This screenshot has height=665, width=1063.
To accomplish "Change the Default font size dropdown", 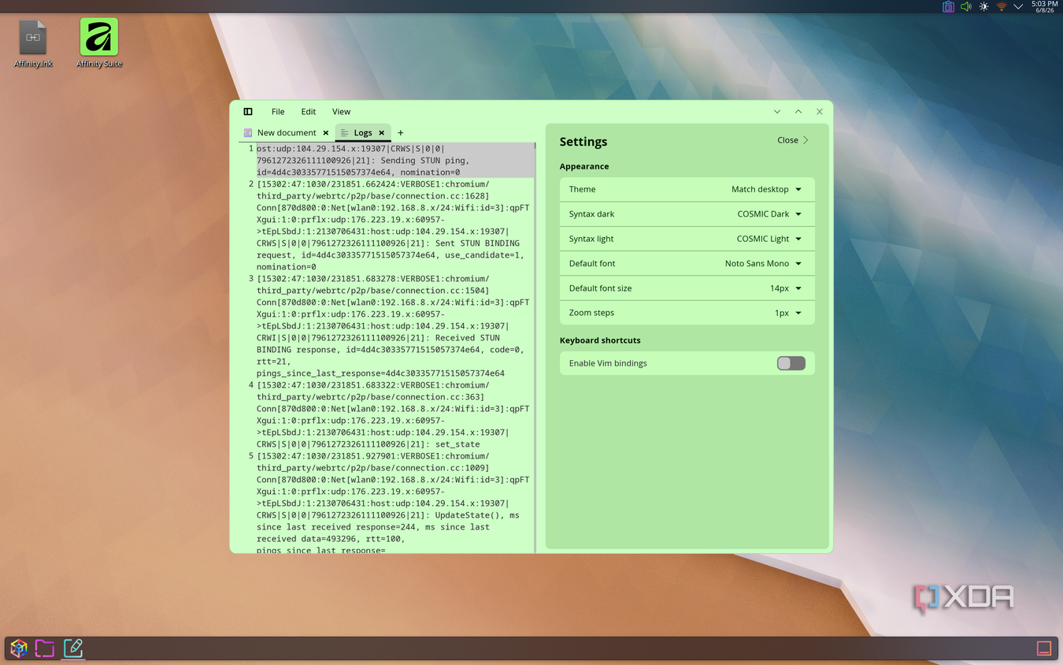I will pos(786,288).
